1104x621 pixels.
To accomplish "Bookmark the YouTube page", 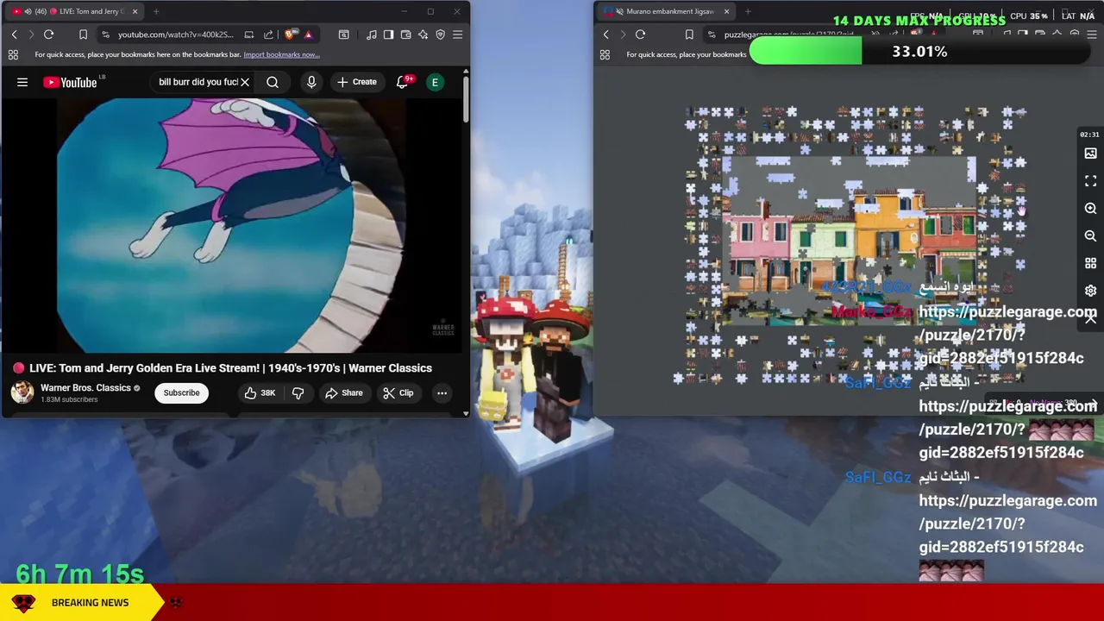I will point(83,34).
